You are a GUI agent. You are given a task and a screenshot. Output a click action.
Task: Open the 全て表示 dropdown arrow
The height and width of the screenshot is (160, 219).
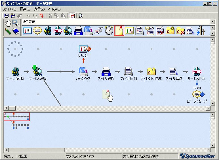pyautogui.click(x=212, y=22)
